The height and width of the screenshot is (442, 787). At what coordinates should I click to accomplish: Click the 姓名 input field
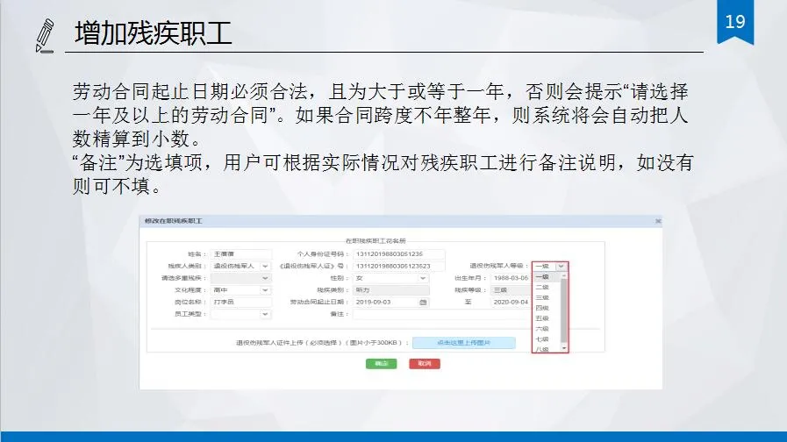241,253
